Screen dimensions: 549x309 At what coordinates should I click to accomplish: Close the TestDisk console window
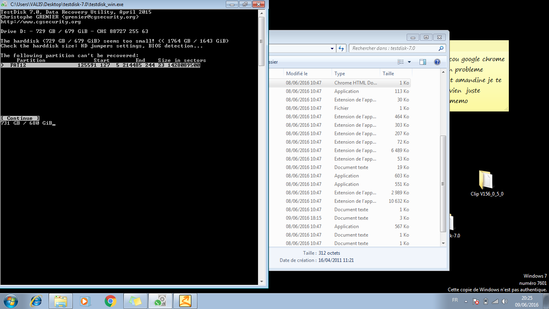[x=258, y=4]
